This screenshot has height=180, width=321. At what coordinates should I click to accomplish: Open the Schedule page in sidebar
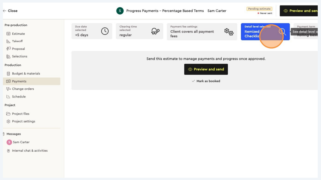pyautogui.click(x=19, y=97)
